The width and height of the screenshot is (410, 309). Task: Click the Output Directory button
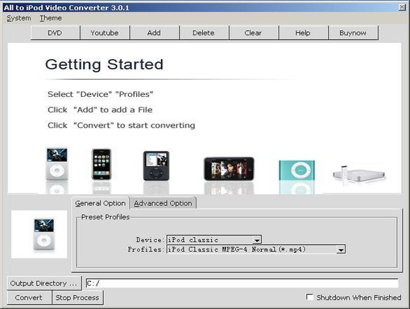pos(44,283)
